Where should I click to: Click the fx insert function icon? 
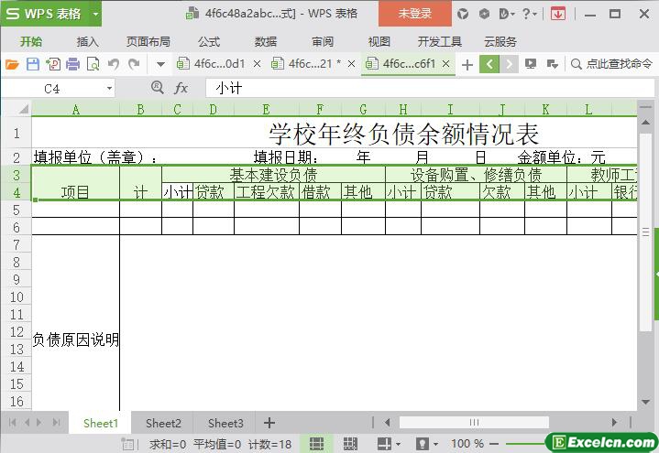click(181, 88)
